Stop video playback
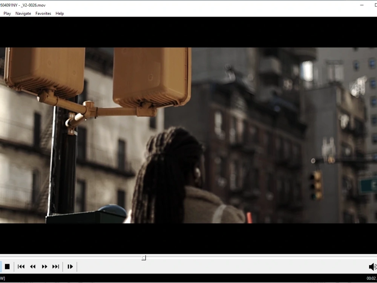The height and width of the screenshot is (283, 377). click(7, 267)
